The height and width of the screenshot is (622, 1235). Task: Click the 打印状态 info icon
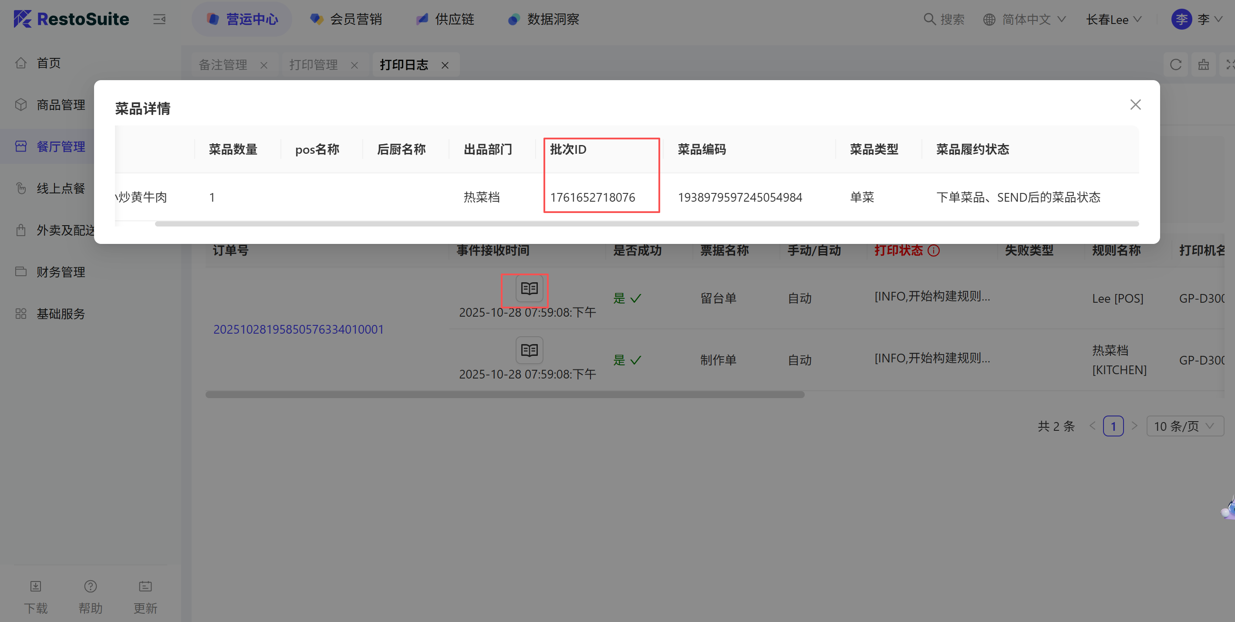pyautogui.click(x=934, y=250)
